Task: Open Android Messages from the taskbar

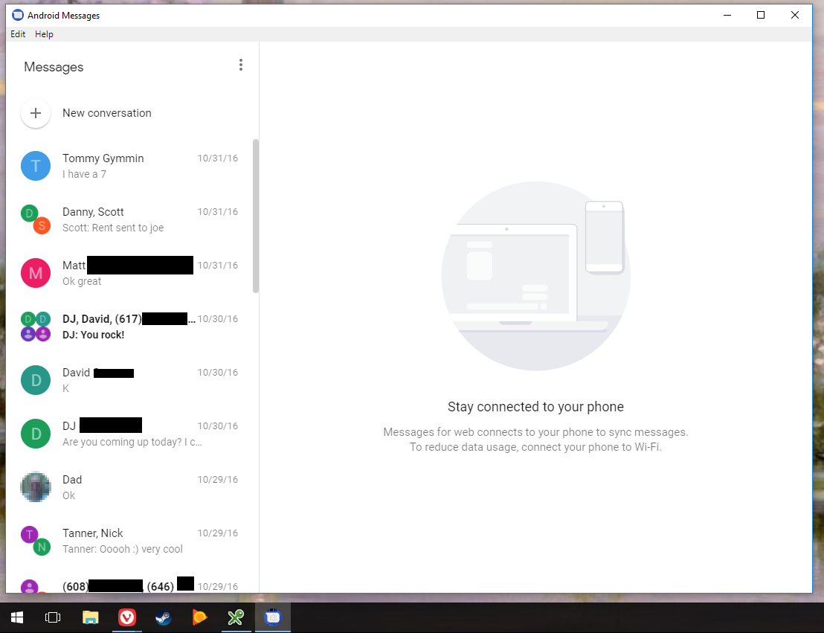Action: (272, 617)
